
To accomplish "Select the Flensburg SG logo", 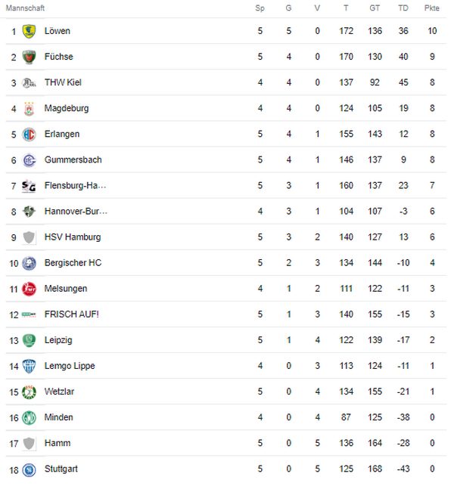I will [29, 186].
